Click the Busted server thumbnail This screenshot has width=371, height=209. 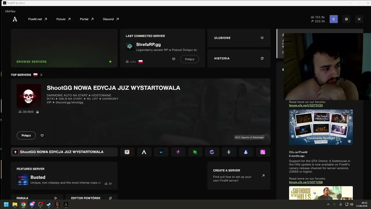click(x=22, y=179)
